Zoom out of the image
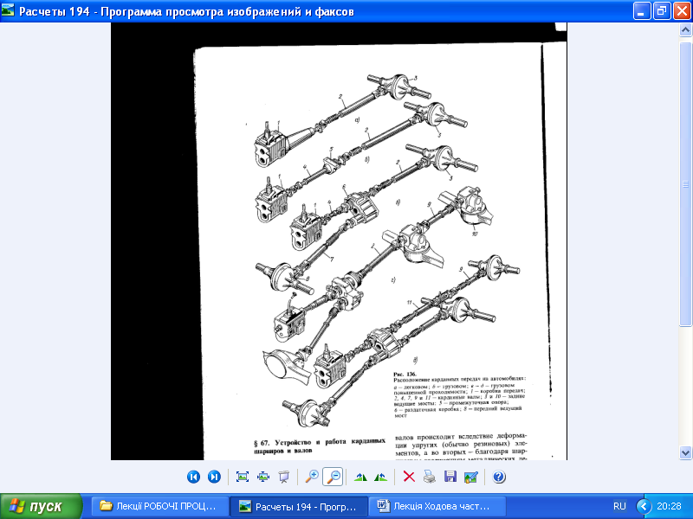Screen dimensions: 693x519 tap(333, 477)
